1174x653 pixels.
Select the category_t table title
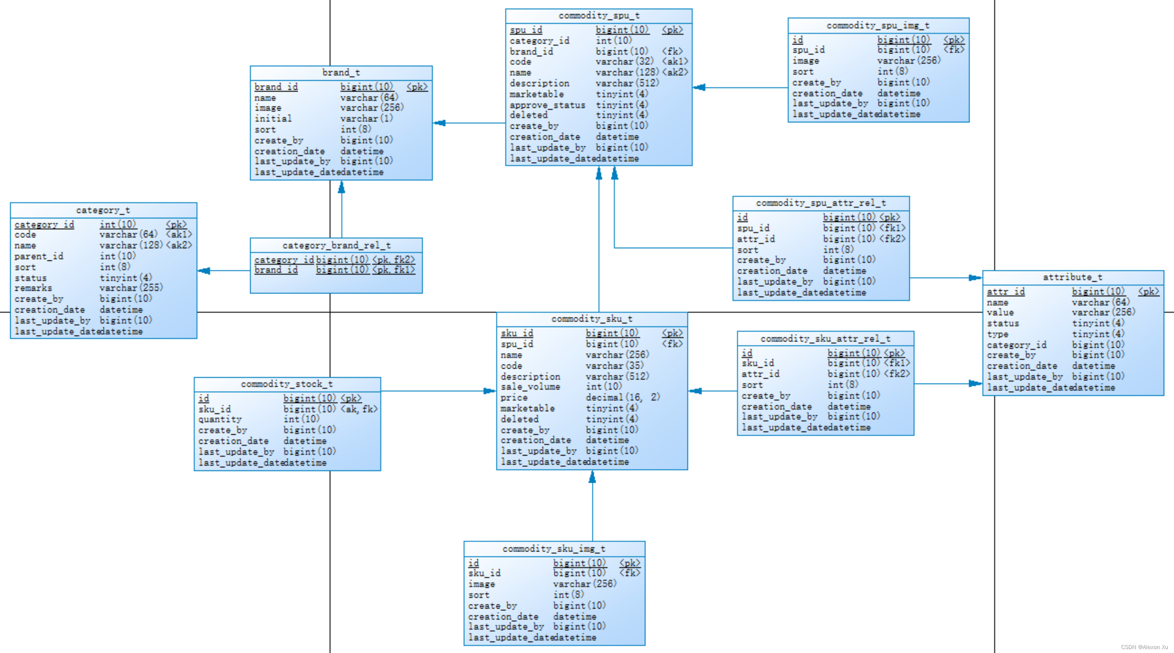coord(103,210)
